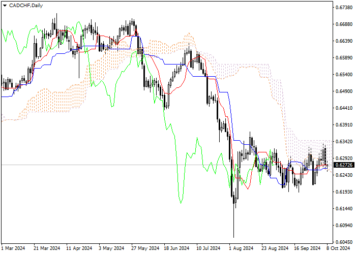356x254 pixels.
Task: Click the 1 Mar 2024 date label
Action: [13, 248]
